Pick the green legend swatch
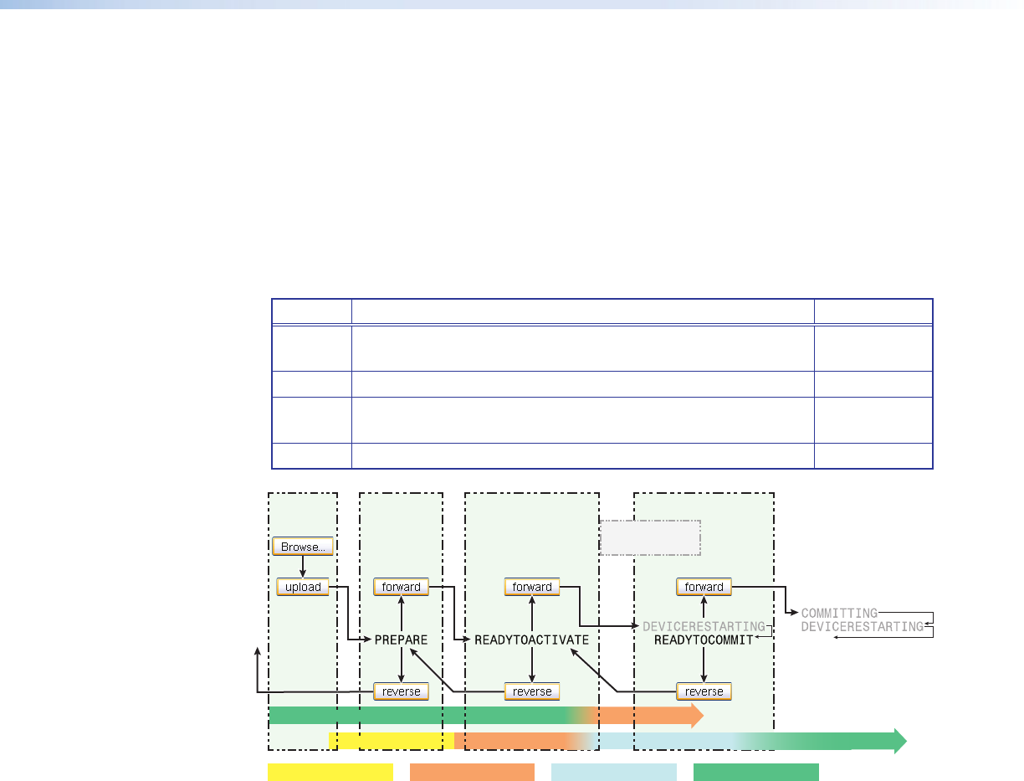 point(755,772)
